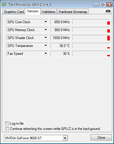Open the GPU Memory Clock dropdown arrow
Screen dimensions: 114x144
click(46, 30)
